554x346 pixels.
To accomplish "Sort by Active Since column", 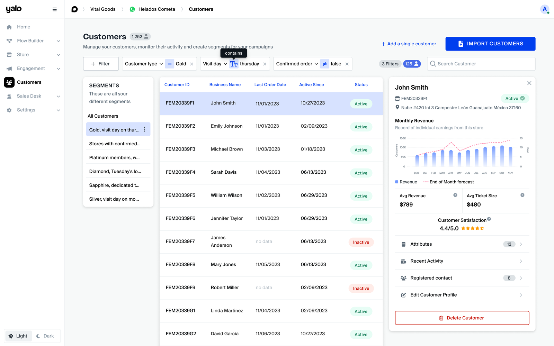I will point(312,85).
